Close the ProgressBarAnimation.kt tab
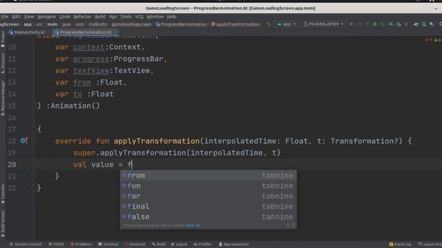Image resolution: width=442 pixels, height=248 pixels. [115, 32]
